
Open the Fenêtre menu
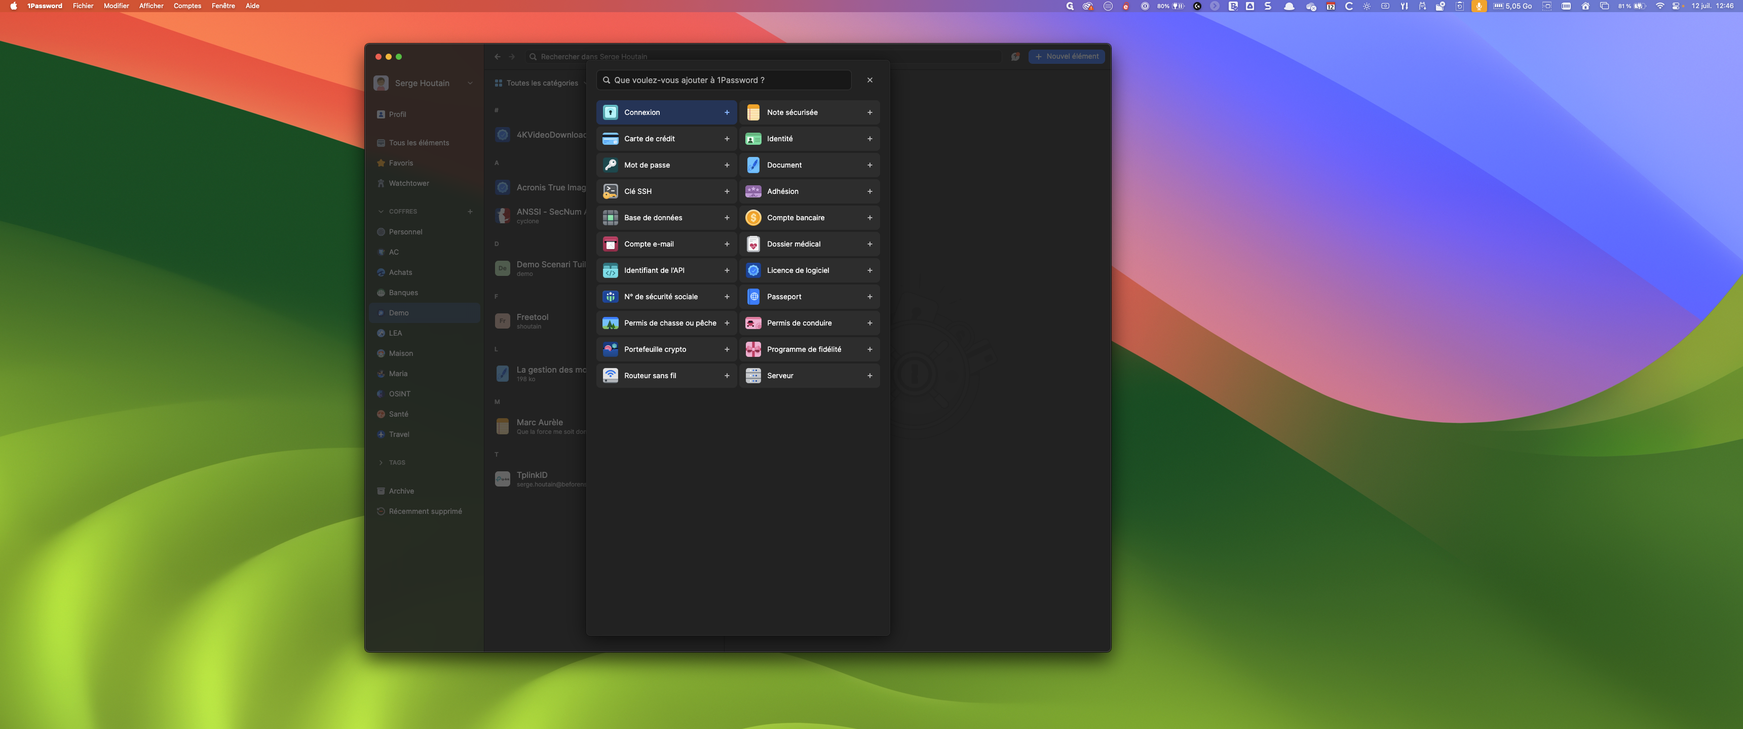click(223, 6)
